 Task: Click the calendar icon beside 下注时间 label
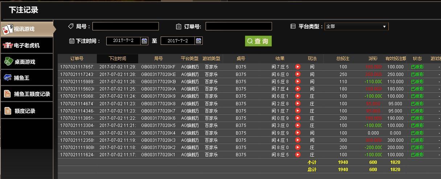(72, 41)
